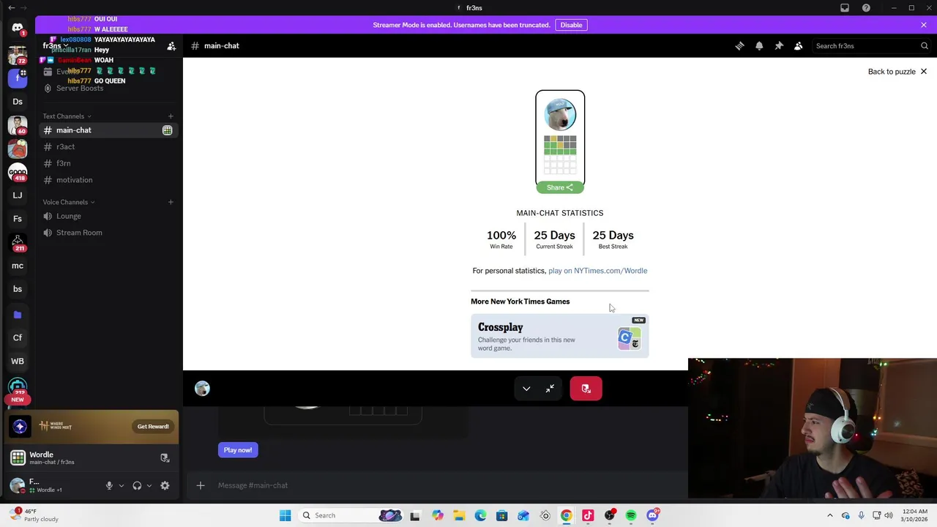Open the server invite people icon
The image size is (937, 527).
click(x=171, y=46)
